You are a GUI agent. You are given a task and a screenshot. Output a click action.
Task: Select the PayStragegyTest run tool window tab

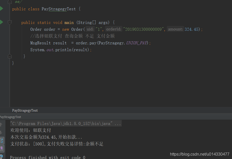pos(10,117)
